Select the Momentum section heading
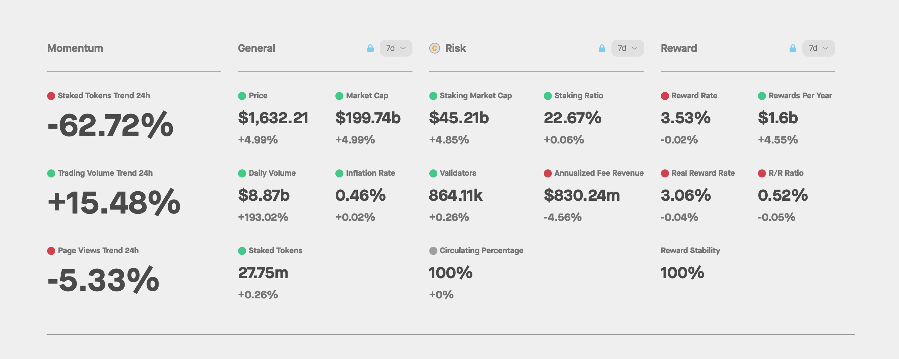The width and height of the screenshot is (899, 359). [x=75, y=48]
